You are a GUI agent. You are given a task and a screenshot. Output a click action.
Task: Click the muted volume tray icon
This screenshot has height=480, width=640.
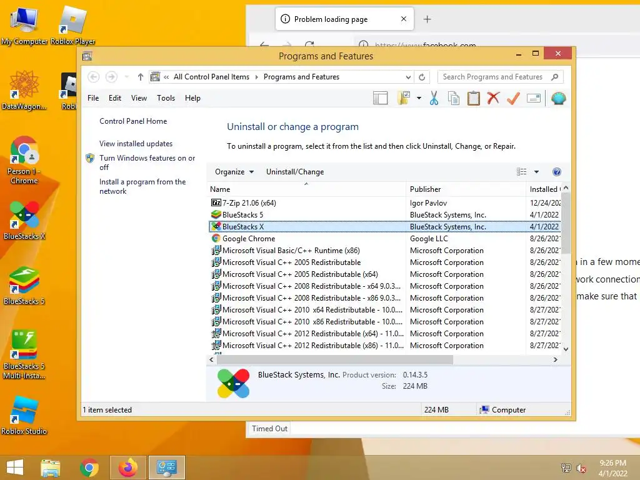(x=581, y=468)
